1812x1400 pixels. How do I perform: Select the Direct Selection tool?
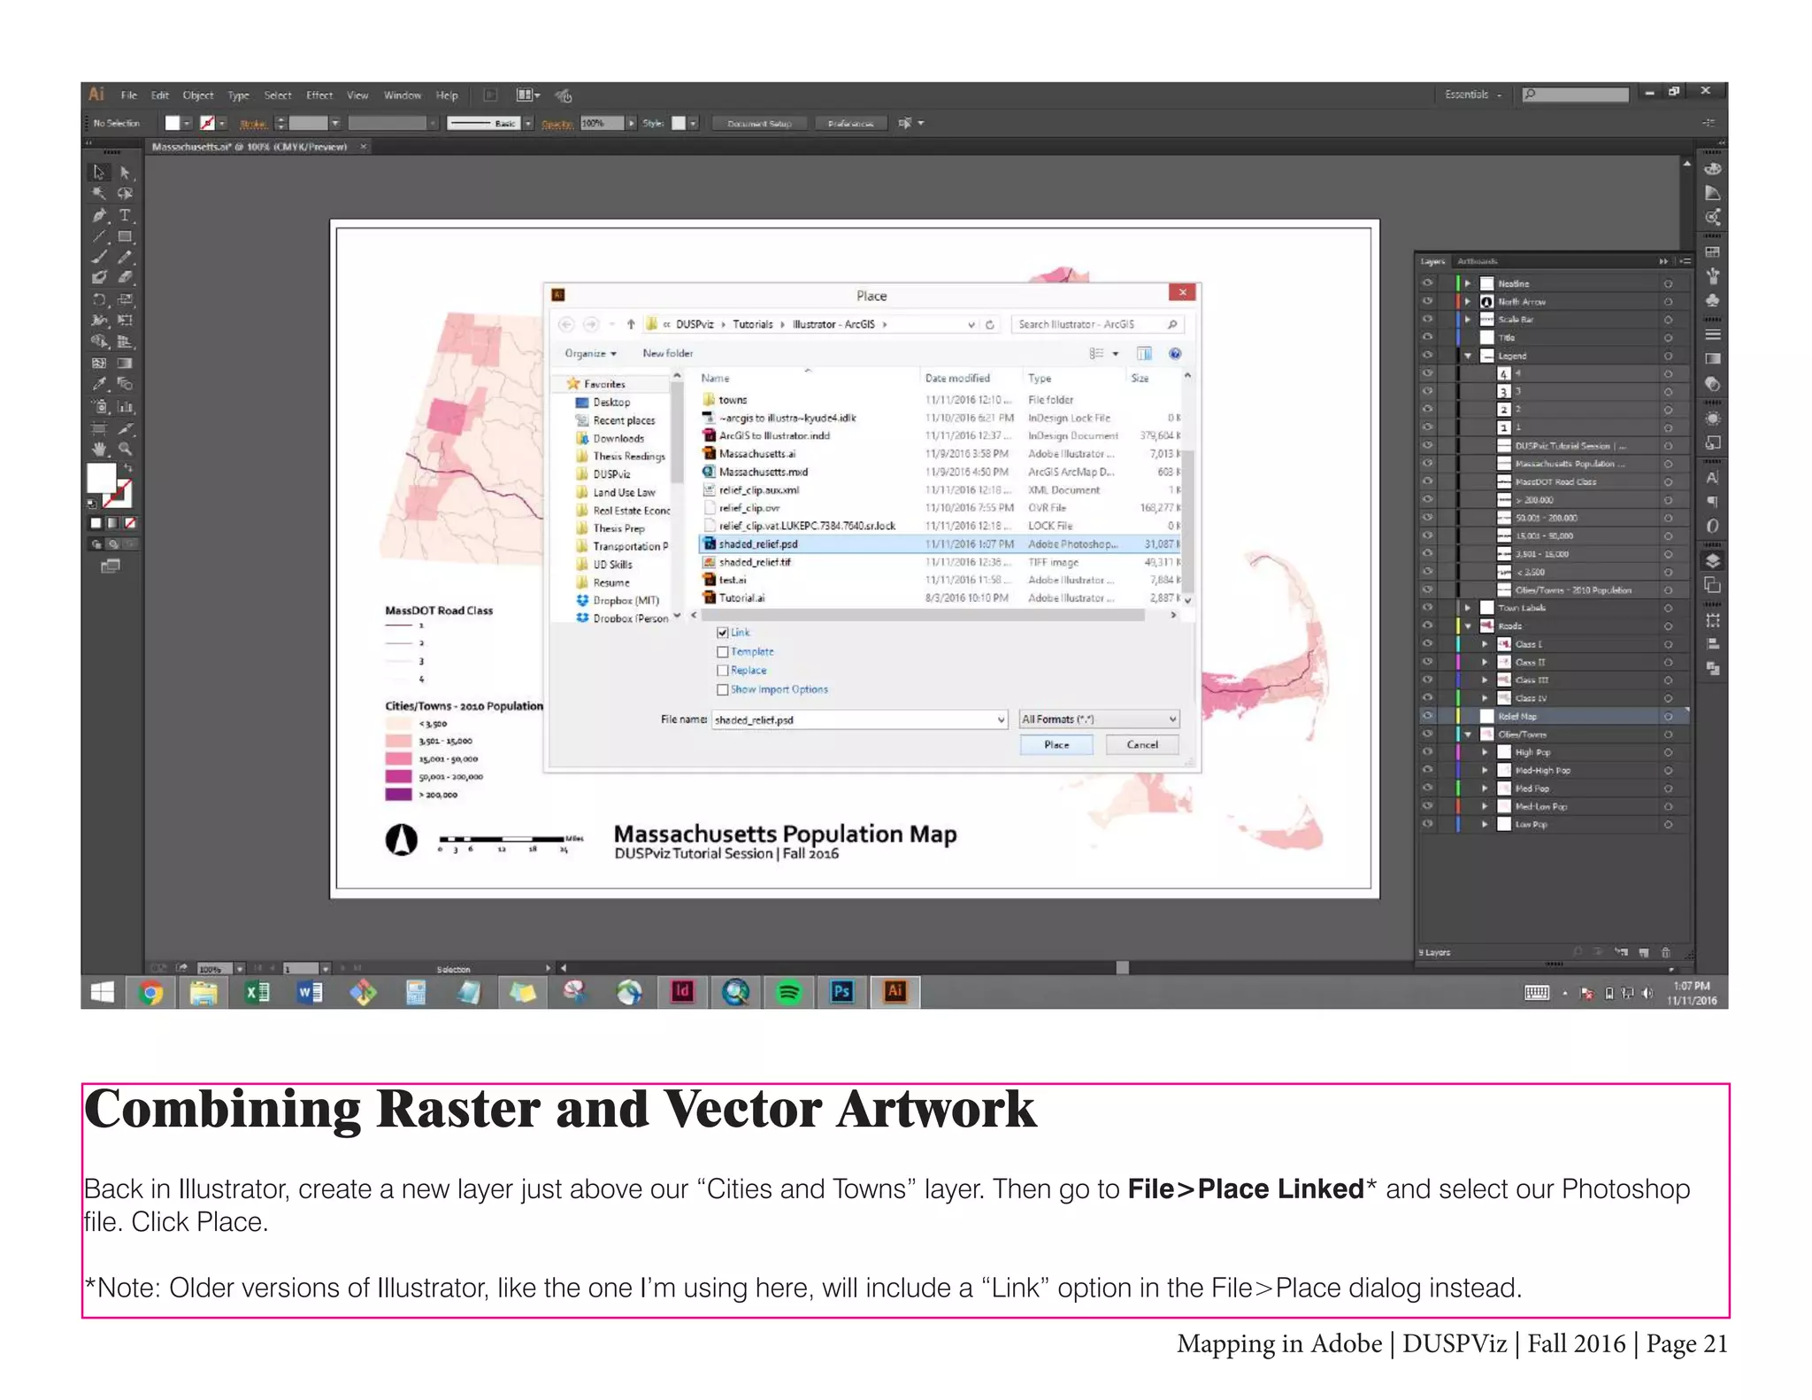[x=125, y=172]
